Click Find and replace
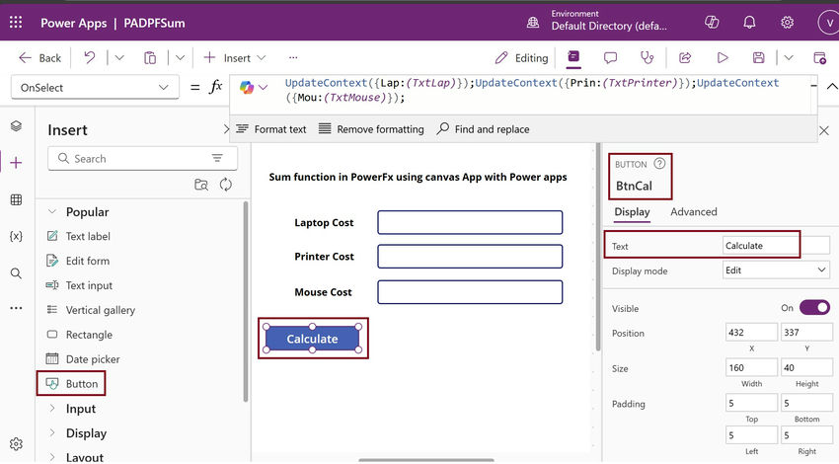 484,129
